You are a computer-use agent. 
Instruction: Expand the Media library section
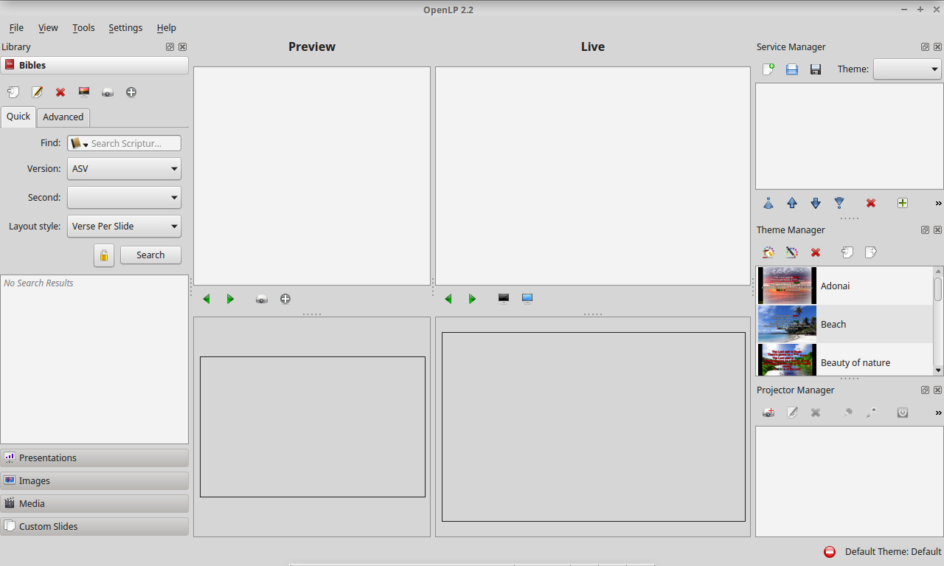click(x=94, y=504)
